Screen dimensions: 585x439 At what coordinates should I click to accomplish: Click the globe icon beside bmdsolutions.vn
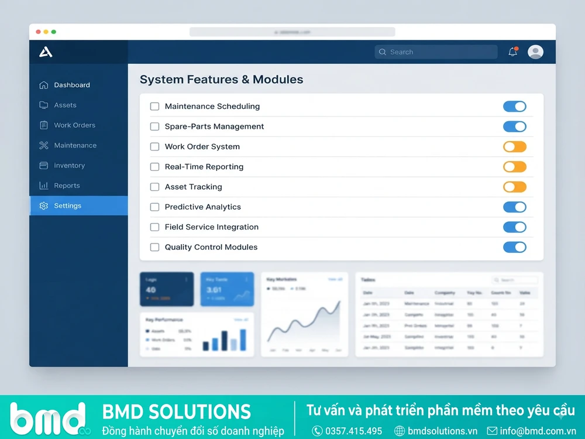click(x=400, y=431)
